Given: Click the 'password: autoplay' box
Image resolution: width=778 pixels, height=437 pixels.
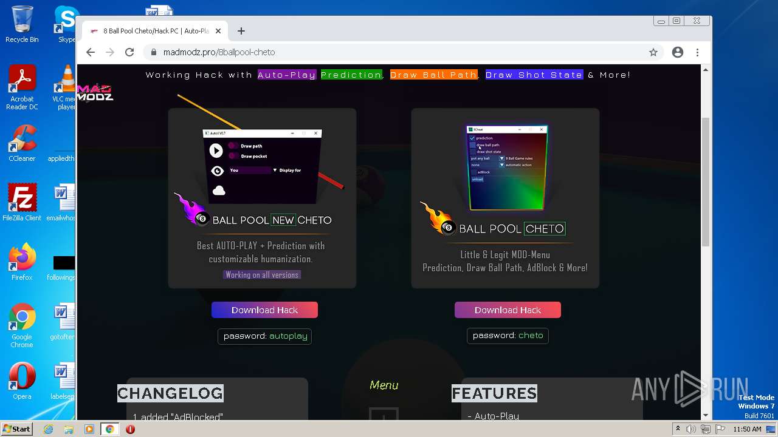Looking at the screenshot, I should [x=264, y=336].
